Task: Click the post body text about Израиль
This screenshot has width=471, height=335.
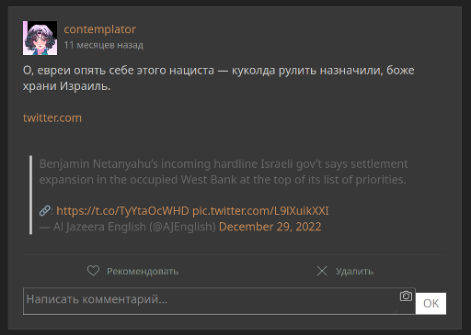Action: [218, 78]
